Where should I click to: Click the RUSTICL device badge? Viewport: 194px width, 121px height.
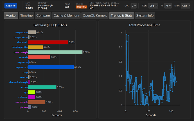coord(81,7)
